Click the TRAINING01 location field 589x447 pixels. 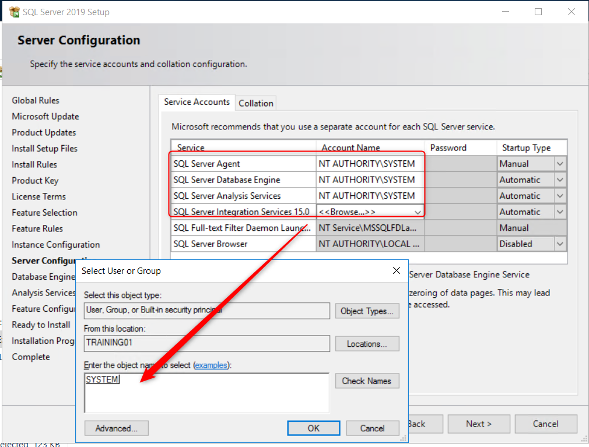coord(207,343)
